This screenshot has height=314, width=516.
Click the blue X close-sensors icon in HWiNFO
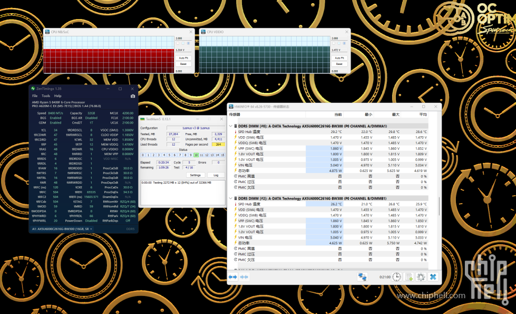[x=433, y=277]
